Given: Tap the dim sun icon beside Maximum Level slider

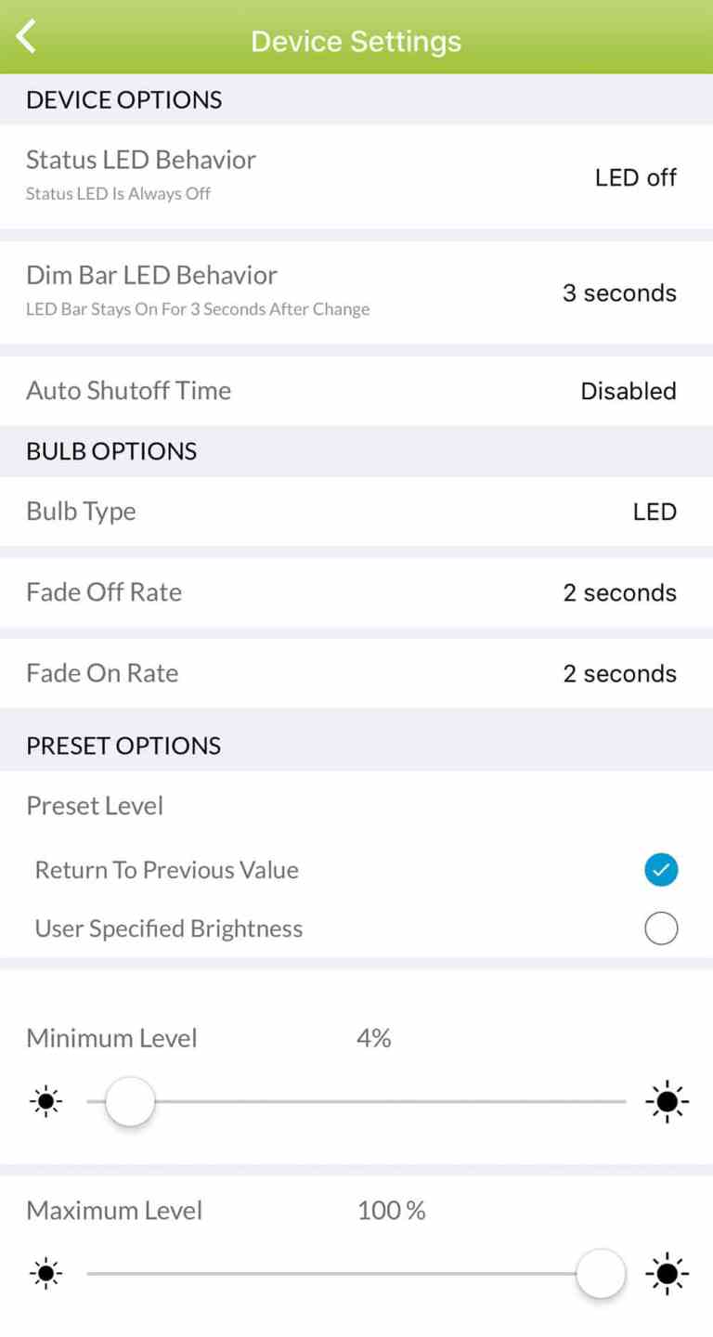Looking at the screenshot, I should click(45, 1274).
